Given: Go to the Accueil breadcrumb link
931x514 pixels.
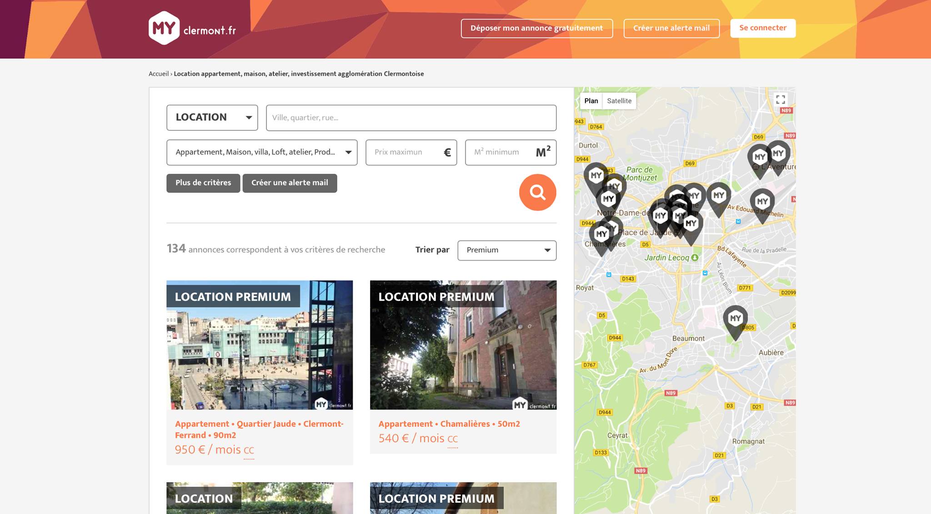Looking at the screenshot, I should click(x=159, y=74).
